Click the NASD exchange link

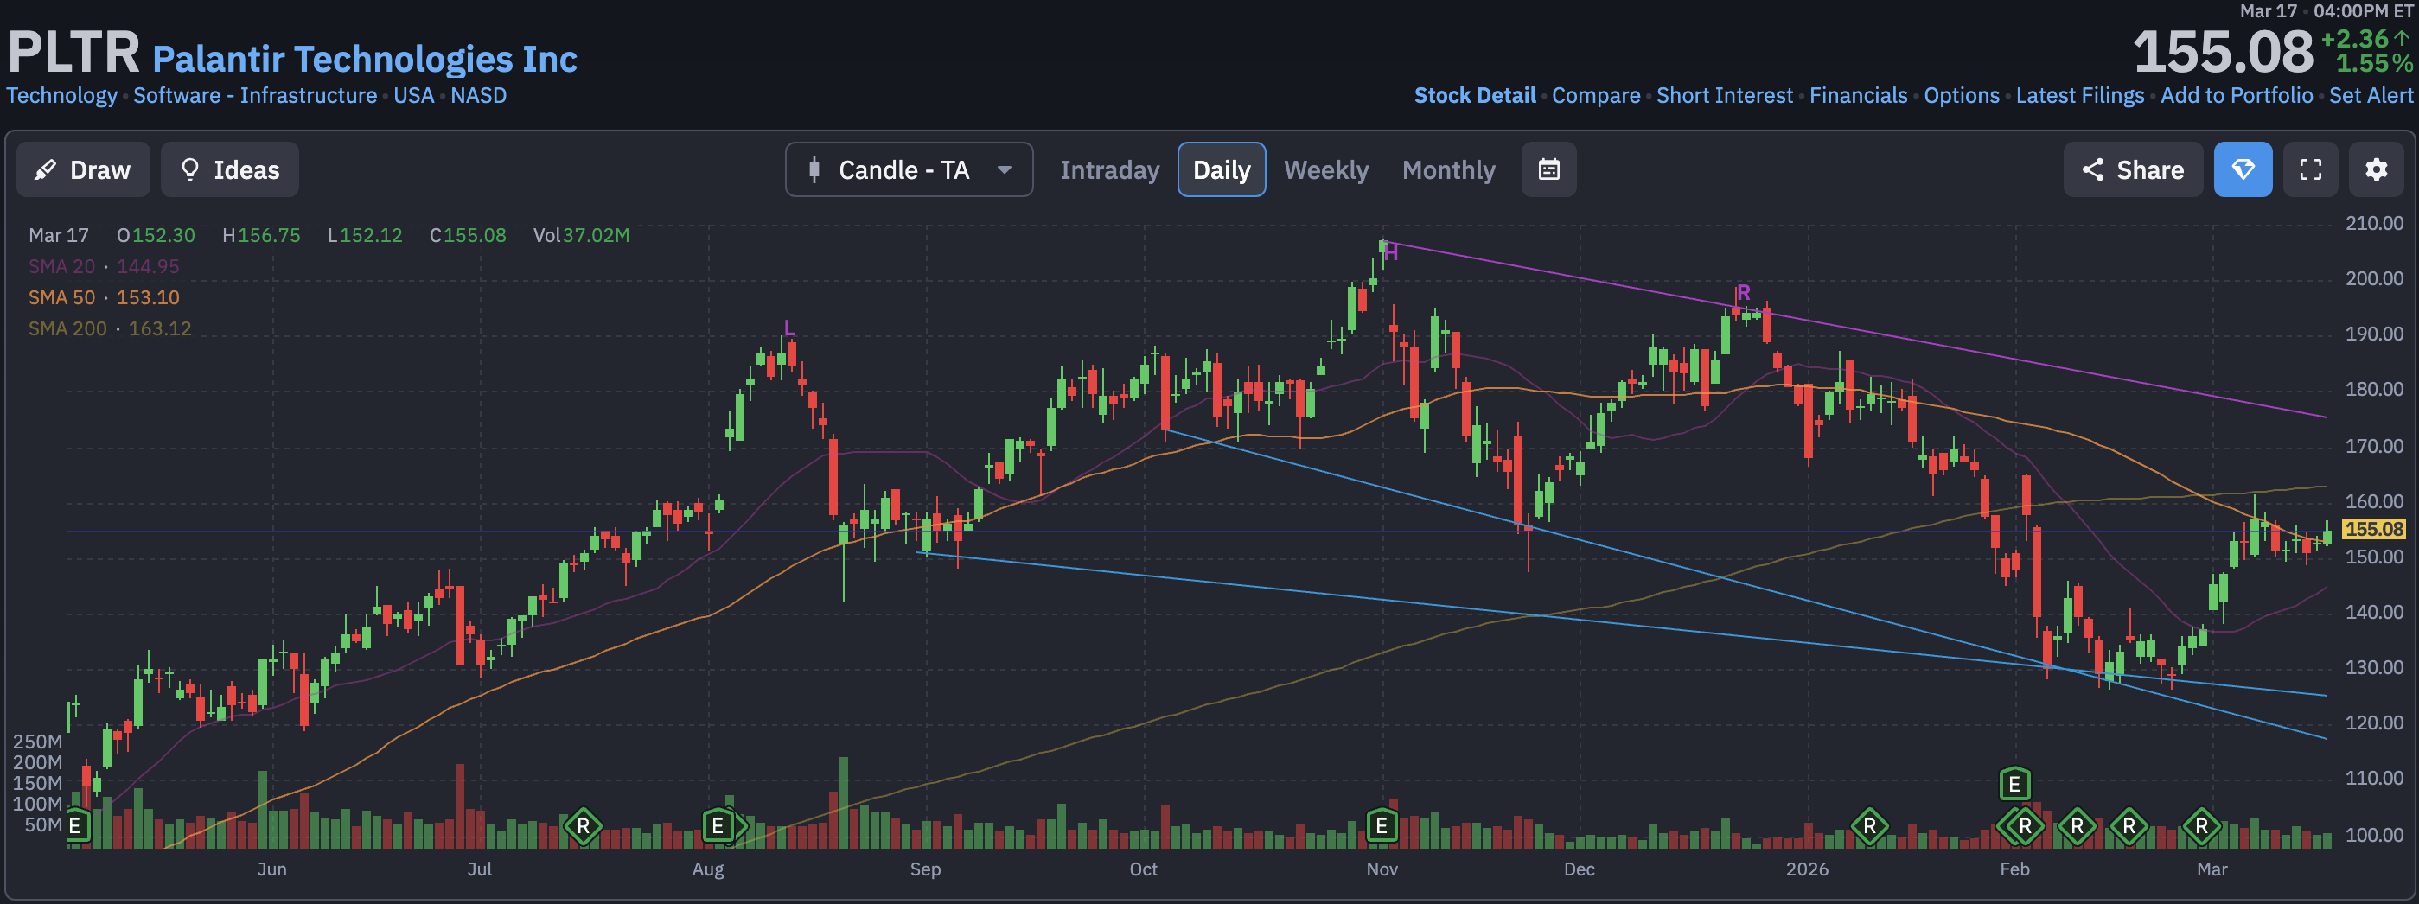[478, 96]
